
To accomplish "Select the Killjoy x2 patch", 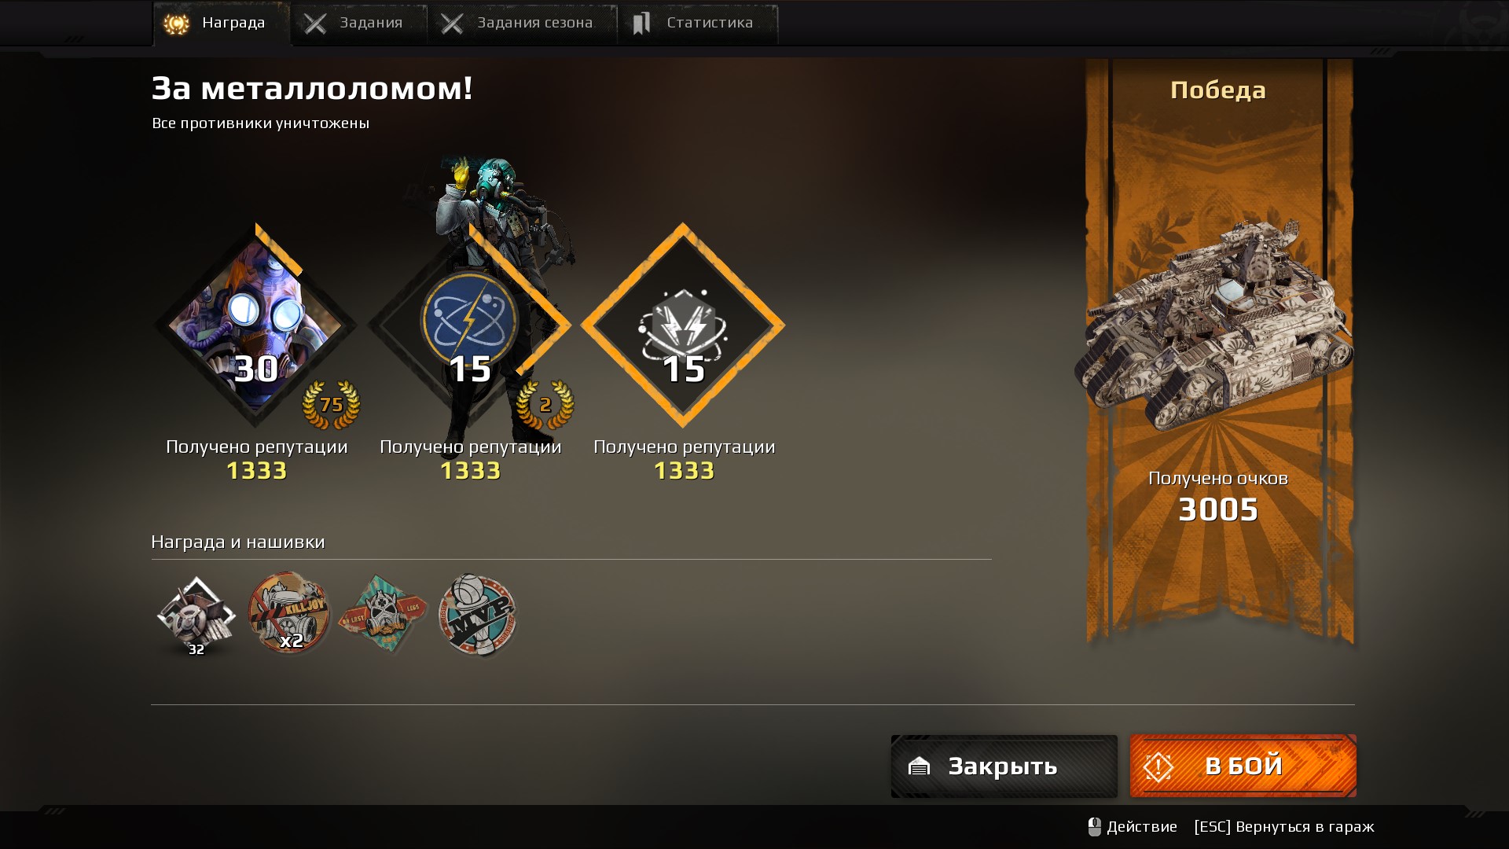I will pos(289,614).
